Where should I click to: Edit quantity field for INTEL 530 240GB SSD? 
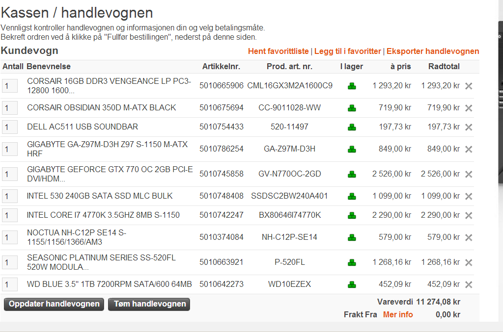coord(10,196)
